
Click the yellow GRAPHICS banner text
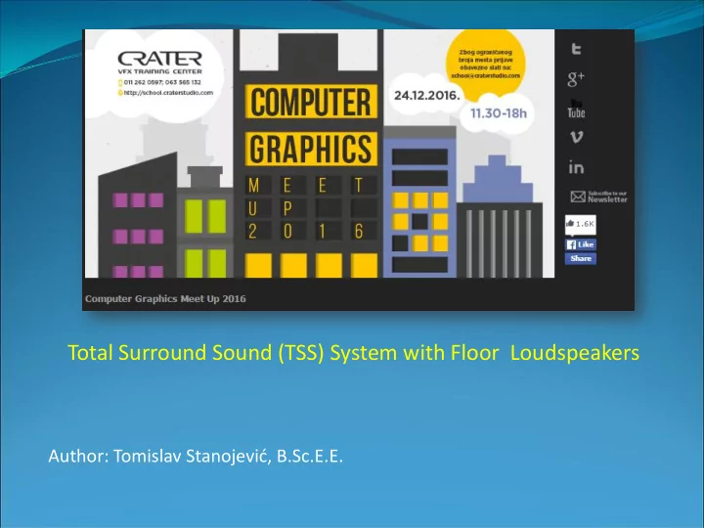311,149
